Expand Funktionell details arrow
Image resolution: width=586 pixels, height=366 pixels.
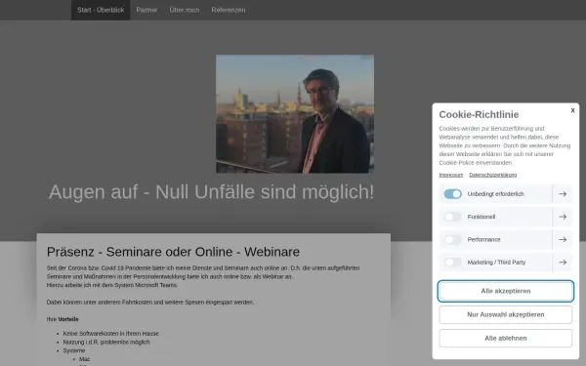pos(563,217)
